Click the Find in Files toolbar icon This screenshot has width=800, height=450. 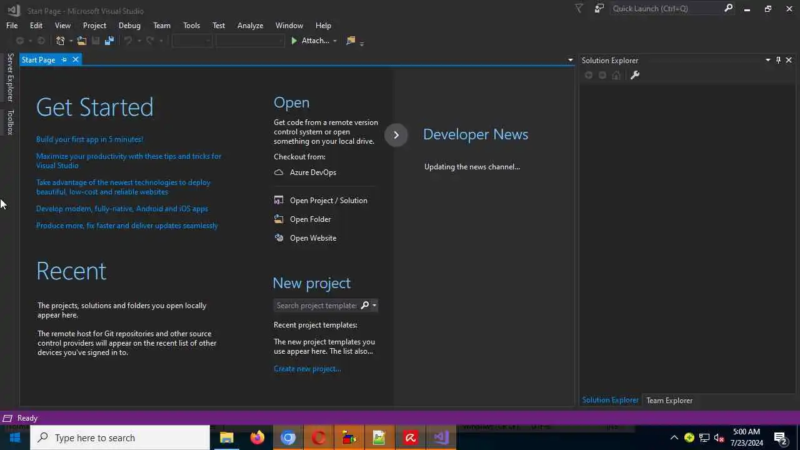(351, 41)
